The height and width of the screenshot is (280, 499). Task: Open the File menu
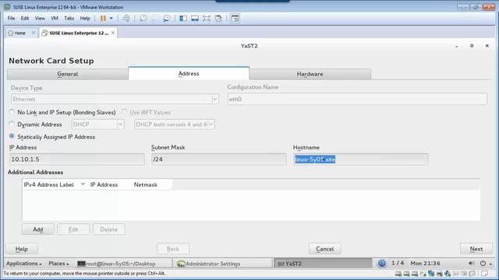[11, 19]
